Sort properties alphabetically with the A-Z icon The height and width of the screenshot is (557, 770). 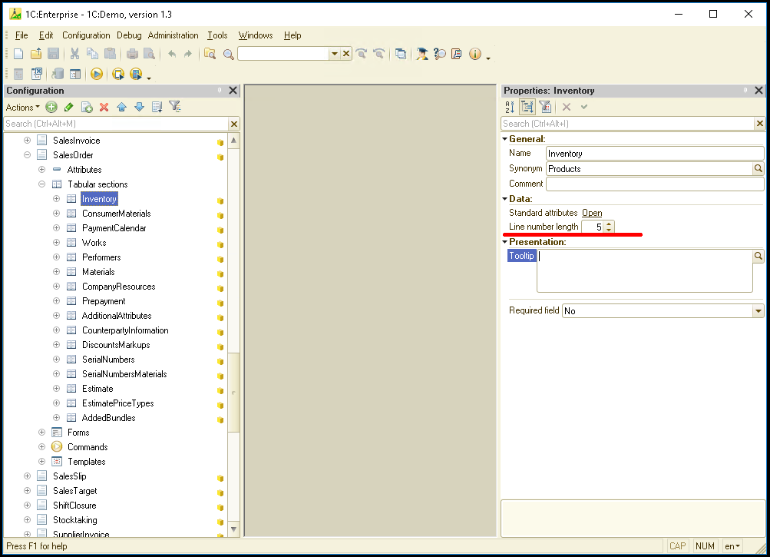tap(510, 107)
